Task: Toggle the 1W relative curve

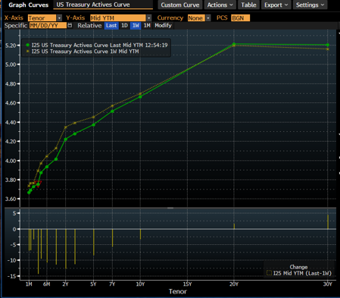Action: (136, 26)
